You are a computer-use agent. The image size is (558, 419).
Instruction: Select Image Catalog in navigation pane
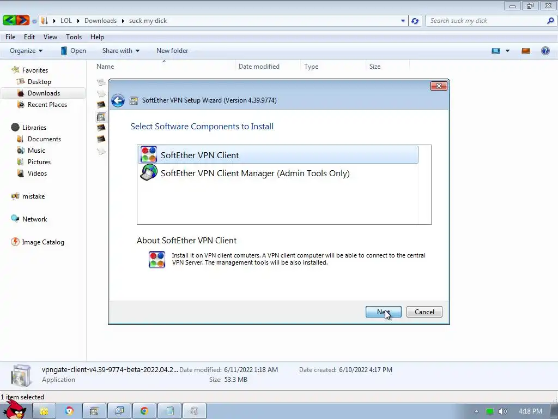click(x=43, y=242)
